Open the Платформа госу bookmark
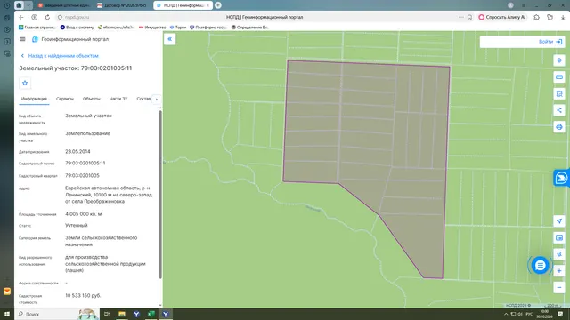Screen dimensions: 570x320 click(208, 28)
